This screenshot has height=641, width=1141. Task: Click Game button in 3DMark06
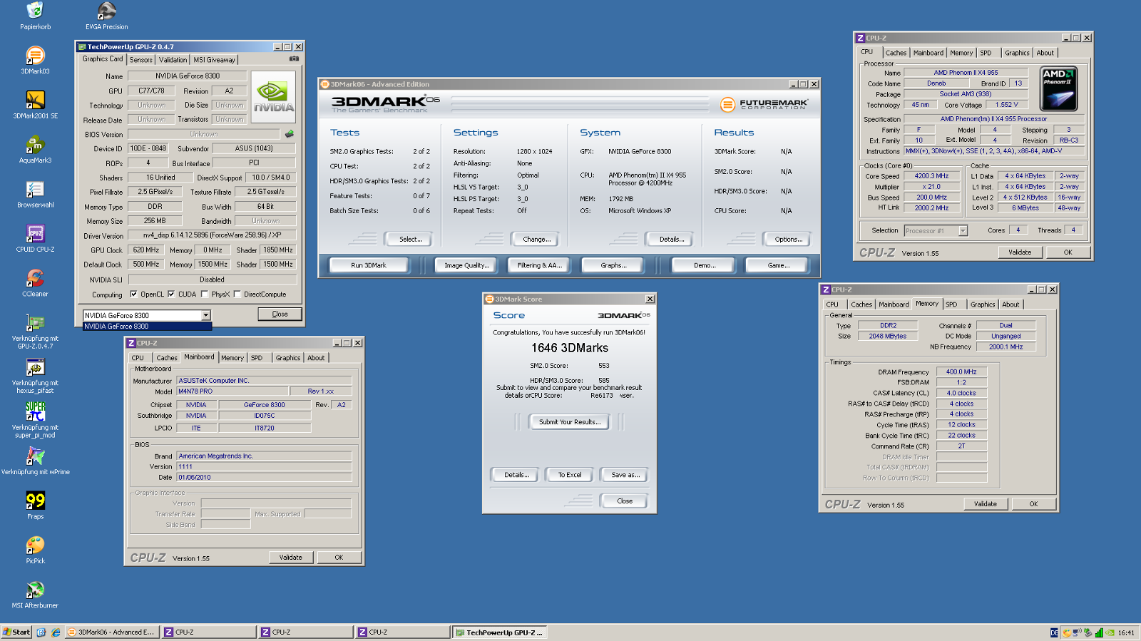click(x=778, y=265)
